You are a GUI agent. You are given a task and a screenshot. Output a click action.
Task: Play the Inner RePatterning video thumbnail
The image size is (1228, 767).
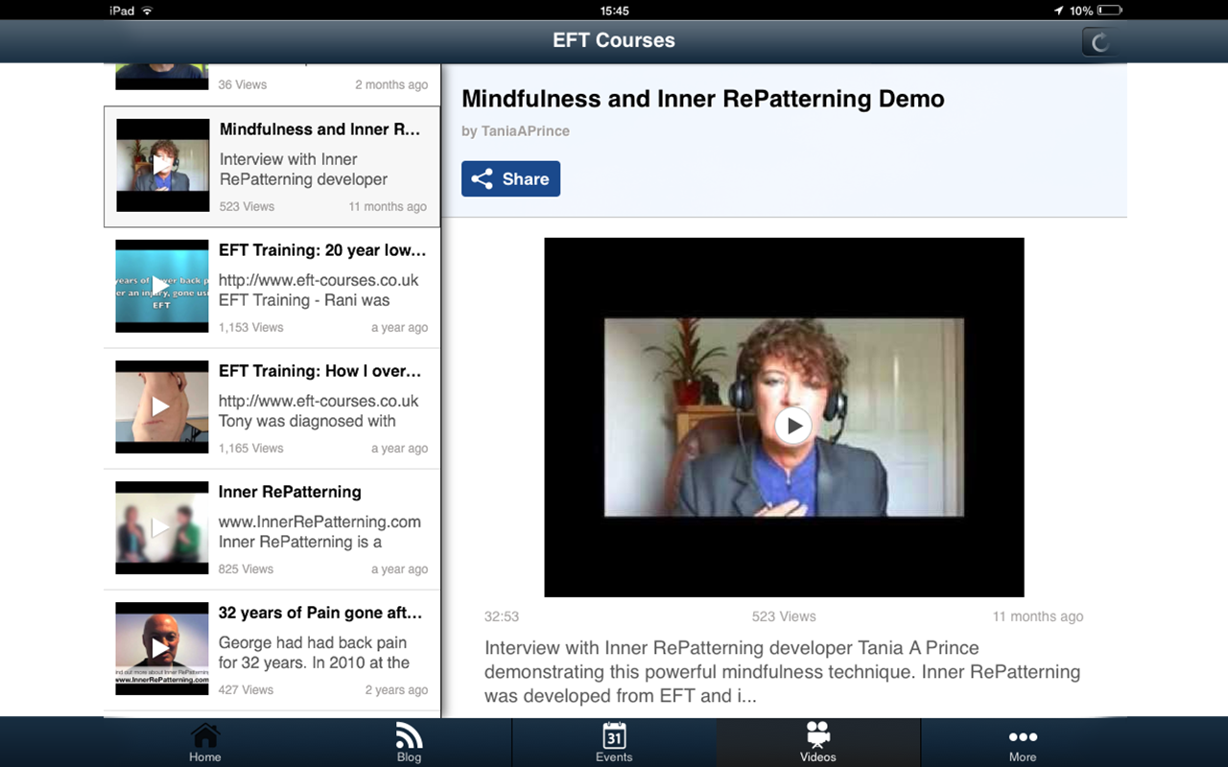click(161, 527)
